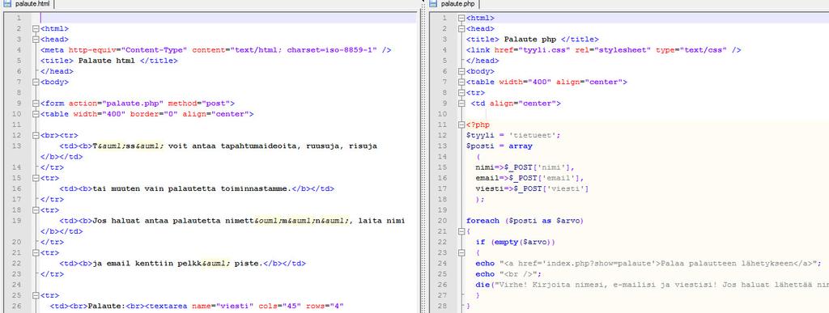Click the 'voit antaa tapahtumaideoita' line
Image resolution: width=829 pixels, height=313 pixels.
[218, 146]
